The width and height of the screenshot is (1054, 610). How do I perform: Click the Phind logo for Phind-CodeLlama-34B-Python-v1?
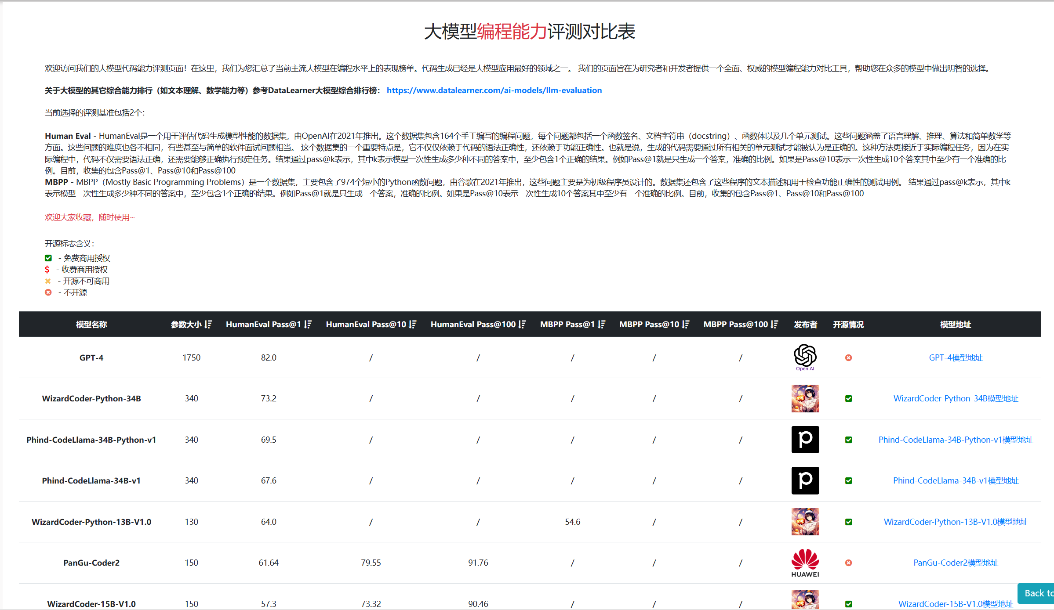[805, 440]
